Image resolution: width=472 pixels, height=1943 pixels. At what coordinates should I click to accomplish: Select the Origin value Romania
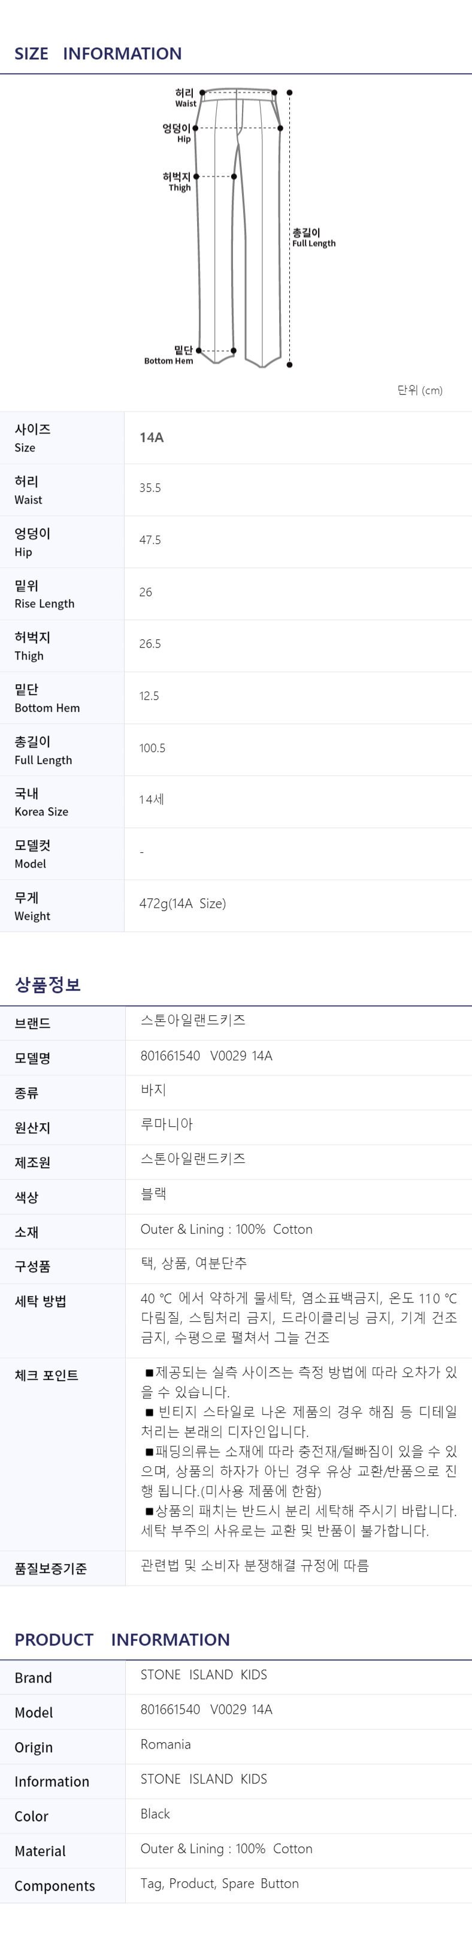click(x=165, y=1745)
